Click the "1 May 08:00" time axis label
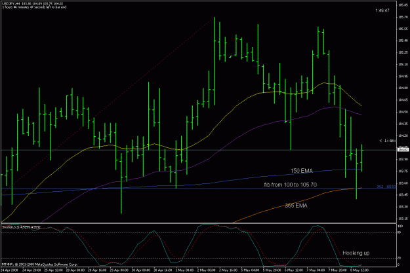The height and width of the screenshot is (273, 410). tap(184, 270)
